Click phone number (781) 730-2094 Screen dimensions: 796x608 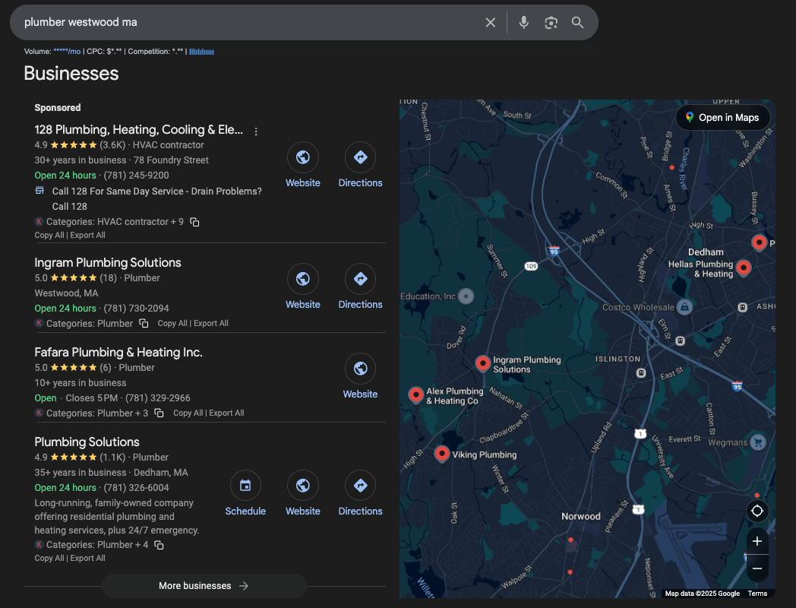click(137, 309)
